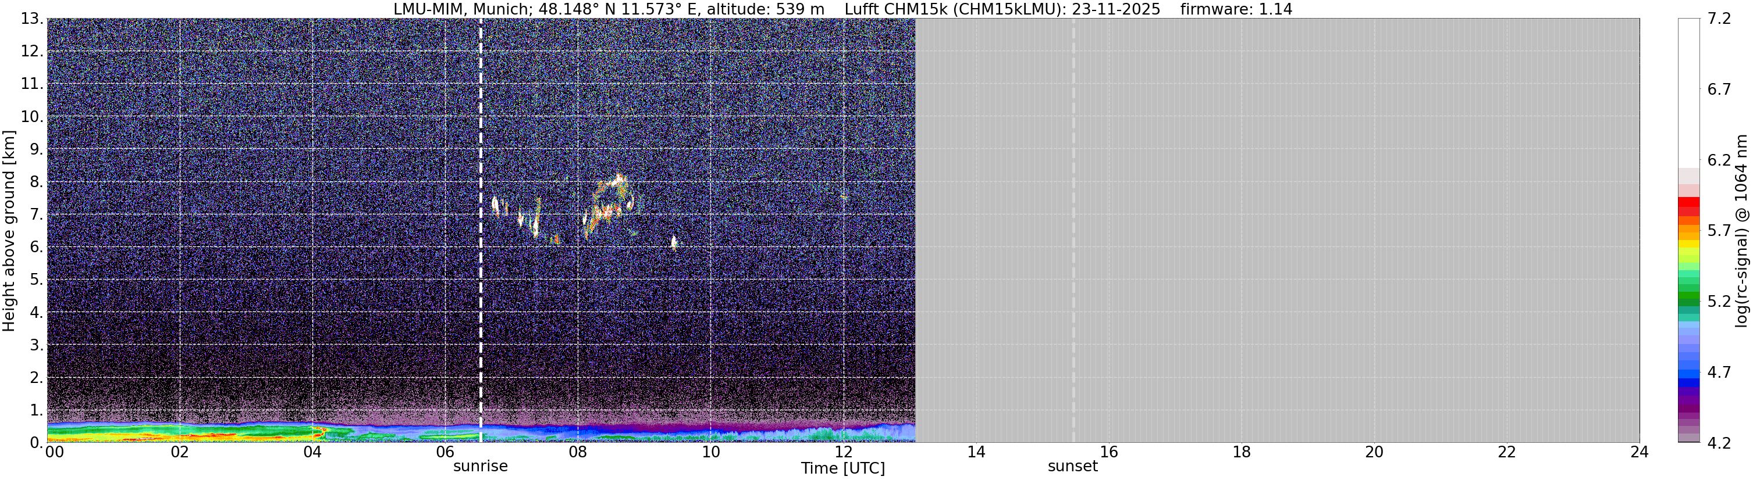Image resolution: width=1753 pixels, height=480 pixels.
Task: Click the 'sunset' label below the axis
Action: click(1072, 467)
